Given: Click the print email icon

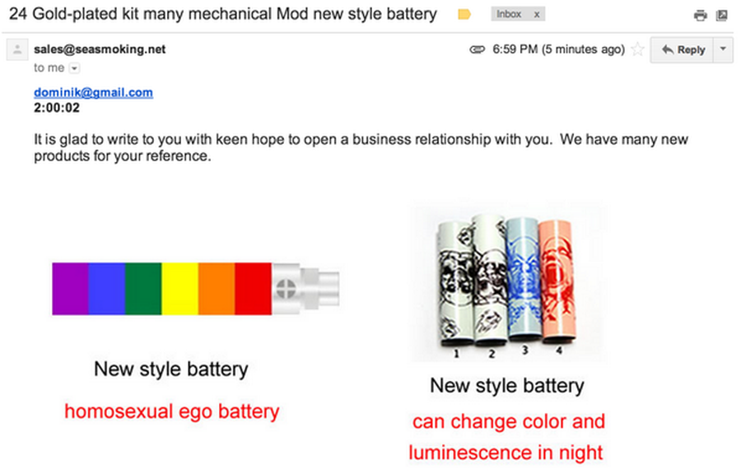Looking at the screenshot, I should (700, 15).
